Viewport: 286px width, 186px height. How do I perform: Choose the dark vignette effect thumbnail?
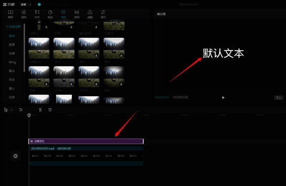point(114,77)
